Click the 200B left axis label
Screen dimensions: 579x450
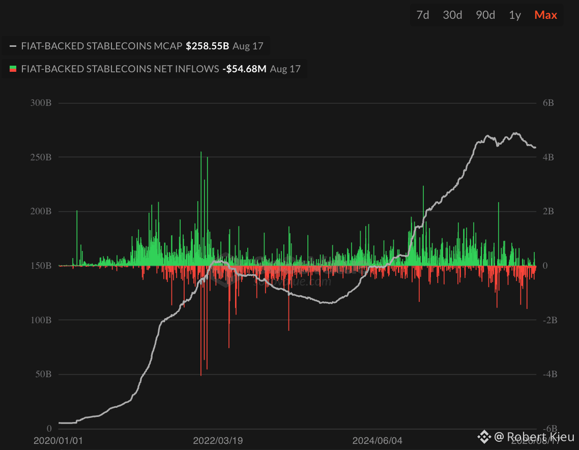click(41, 211)
